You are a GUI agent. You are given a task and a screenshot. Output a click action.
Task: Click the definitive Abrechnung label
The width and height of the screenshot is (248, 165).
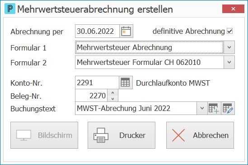point(188,31)
